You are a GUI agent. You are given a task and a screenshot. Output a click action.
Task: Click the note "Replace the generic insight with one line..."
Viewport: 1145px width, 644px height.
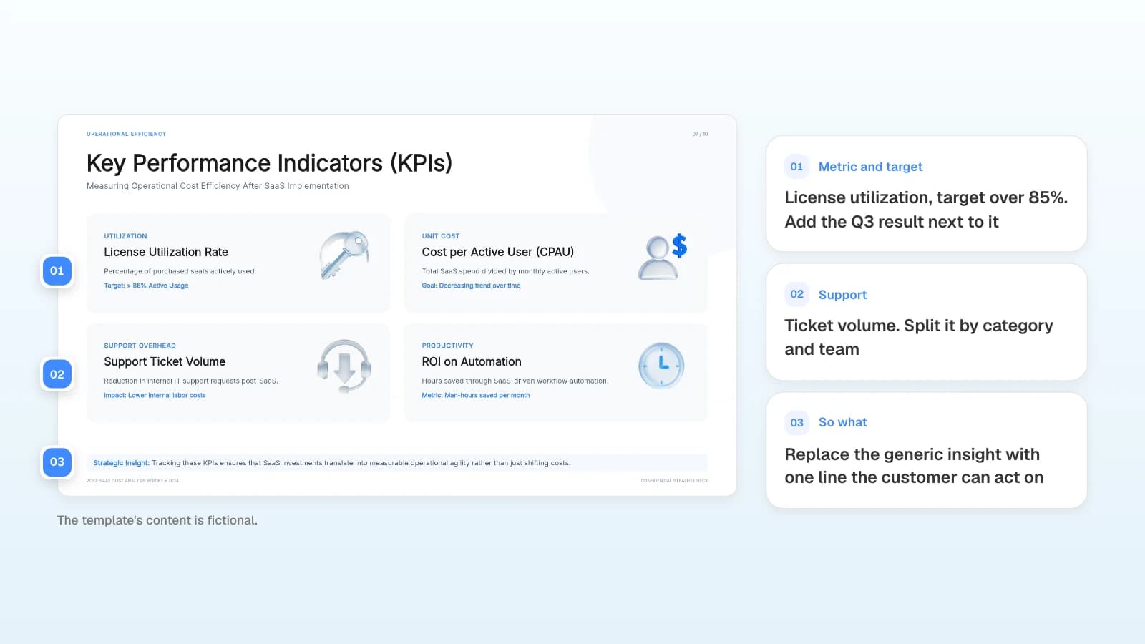coord(914,466)
